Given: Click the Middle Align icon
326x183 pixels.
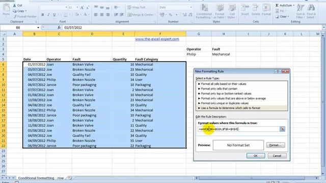Looking at the screenshot, I should coord(102,7).
